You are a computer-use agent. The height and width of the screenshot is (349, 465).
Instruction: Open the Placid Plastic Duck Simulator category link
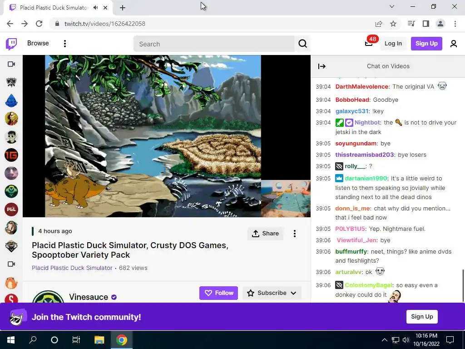(72, 268)
